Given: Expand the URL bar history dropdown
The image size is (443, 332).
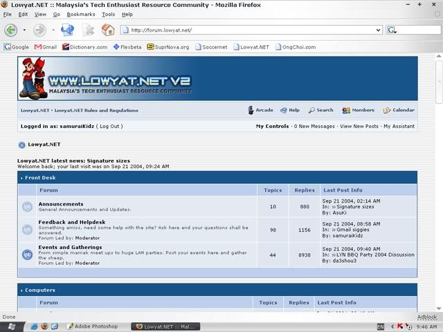Looking at the screenshot, I should click(x=378, y=30).
